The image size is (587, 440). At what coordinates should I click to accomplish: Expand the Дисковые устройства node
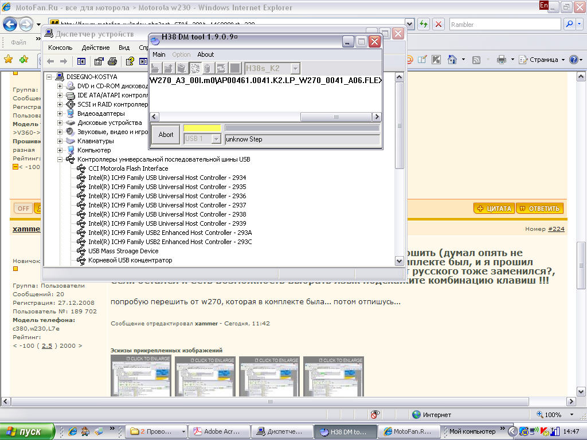pyautogui.click(x=60, y=123)
